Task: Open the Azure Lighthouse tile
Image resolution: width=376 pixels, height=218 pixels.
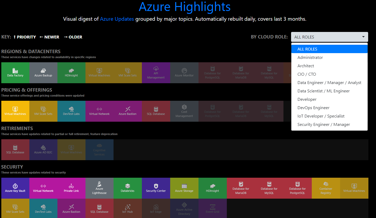Action: pos(99,188)
